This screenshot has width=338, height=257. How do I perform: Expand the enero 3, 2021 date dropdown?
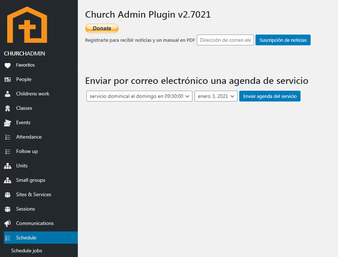pos(216,96)
